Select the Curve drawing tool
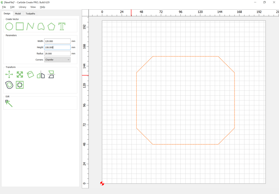Image resolution: width=279 pixels, height=194 pixels. point(41,27)
